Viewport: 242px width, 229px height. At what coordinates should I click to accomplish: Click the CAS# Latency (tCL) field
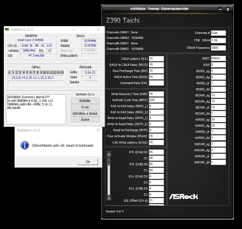[x=156, y=59]
